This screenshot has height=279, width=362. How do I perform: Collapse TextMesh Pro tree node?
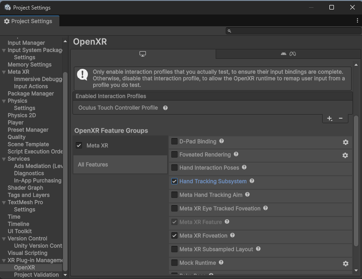click(4, 202)
